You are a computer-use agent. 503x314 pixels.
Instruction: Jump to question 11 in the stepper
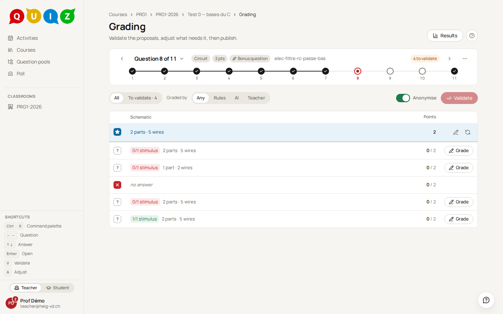point(454,71)
